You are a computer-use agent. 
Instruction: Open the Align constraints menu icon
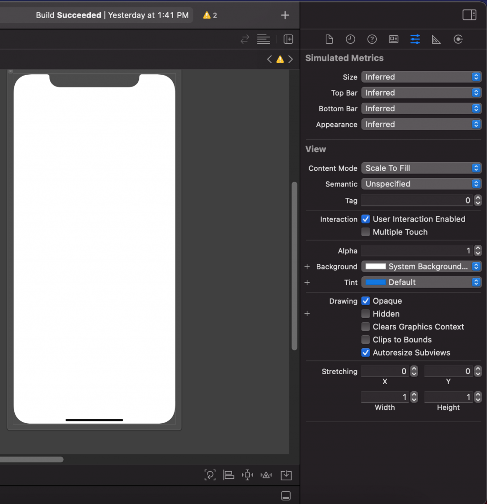click(229, 475)
